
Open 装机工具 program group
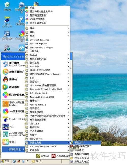47,63
